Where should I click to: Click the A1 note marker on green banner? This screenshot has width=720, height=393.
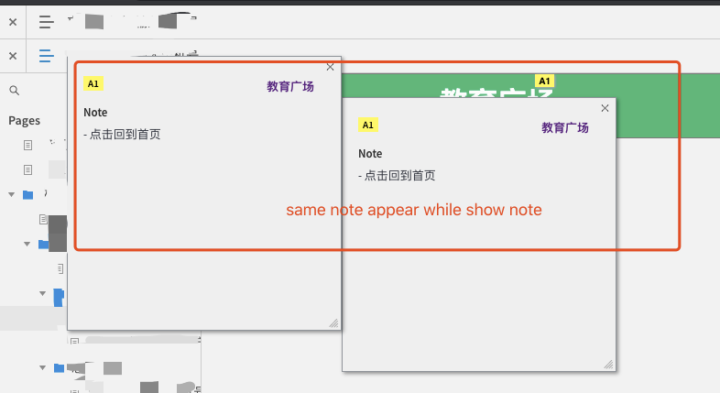[x=545, y=81]
